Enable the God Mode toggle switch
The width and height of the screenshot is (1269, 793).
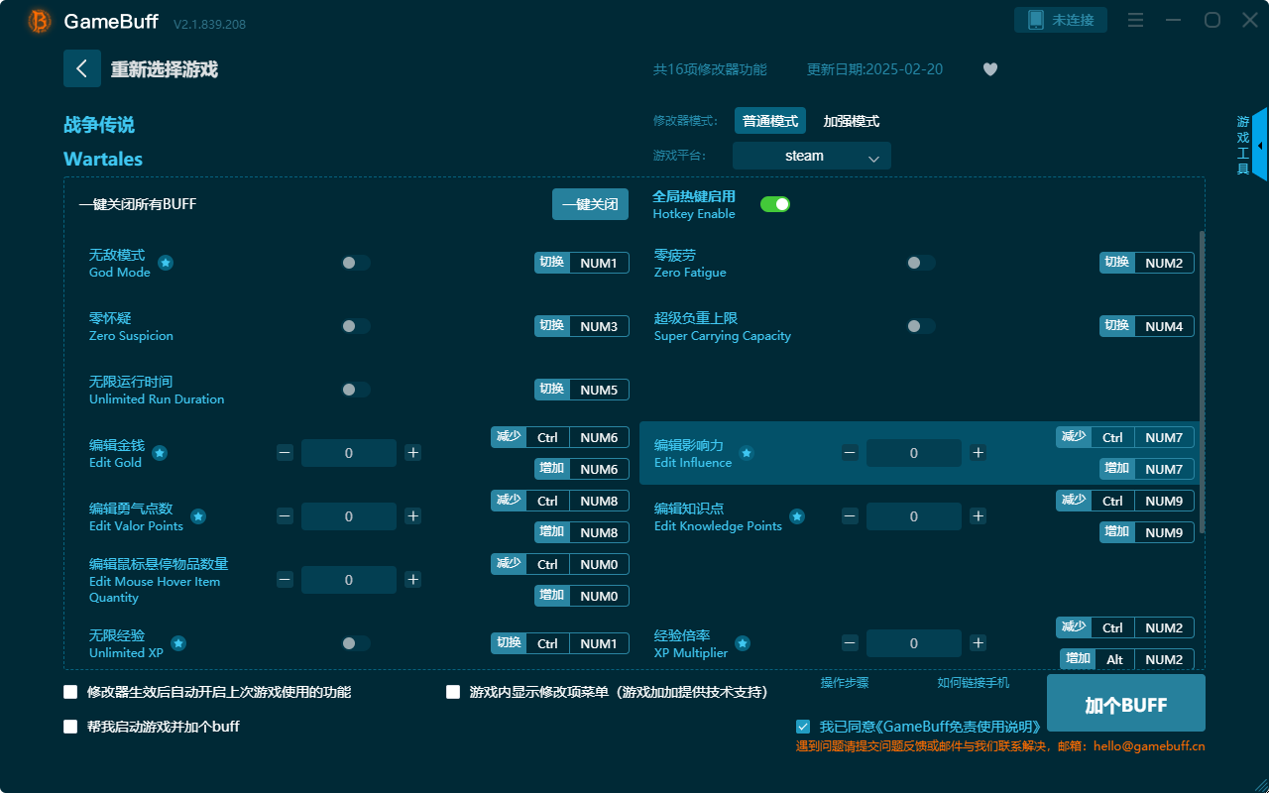[355, 263]
